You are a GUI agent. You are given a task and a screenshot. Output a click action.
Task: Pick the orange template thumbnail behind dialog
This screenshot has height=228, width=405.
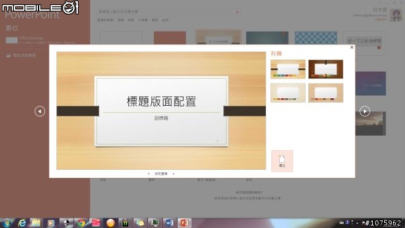coord(170,38)
